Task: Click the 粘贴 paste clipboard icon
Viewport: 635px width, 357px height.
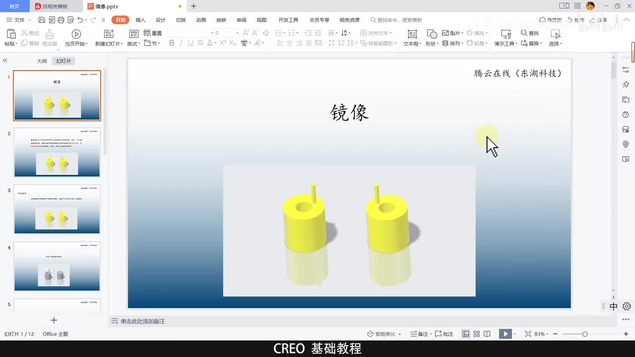Action: 11,34
